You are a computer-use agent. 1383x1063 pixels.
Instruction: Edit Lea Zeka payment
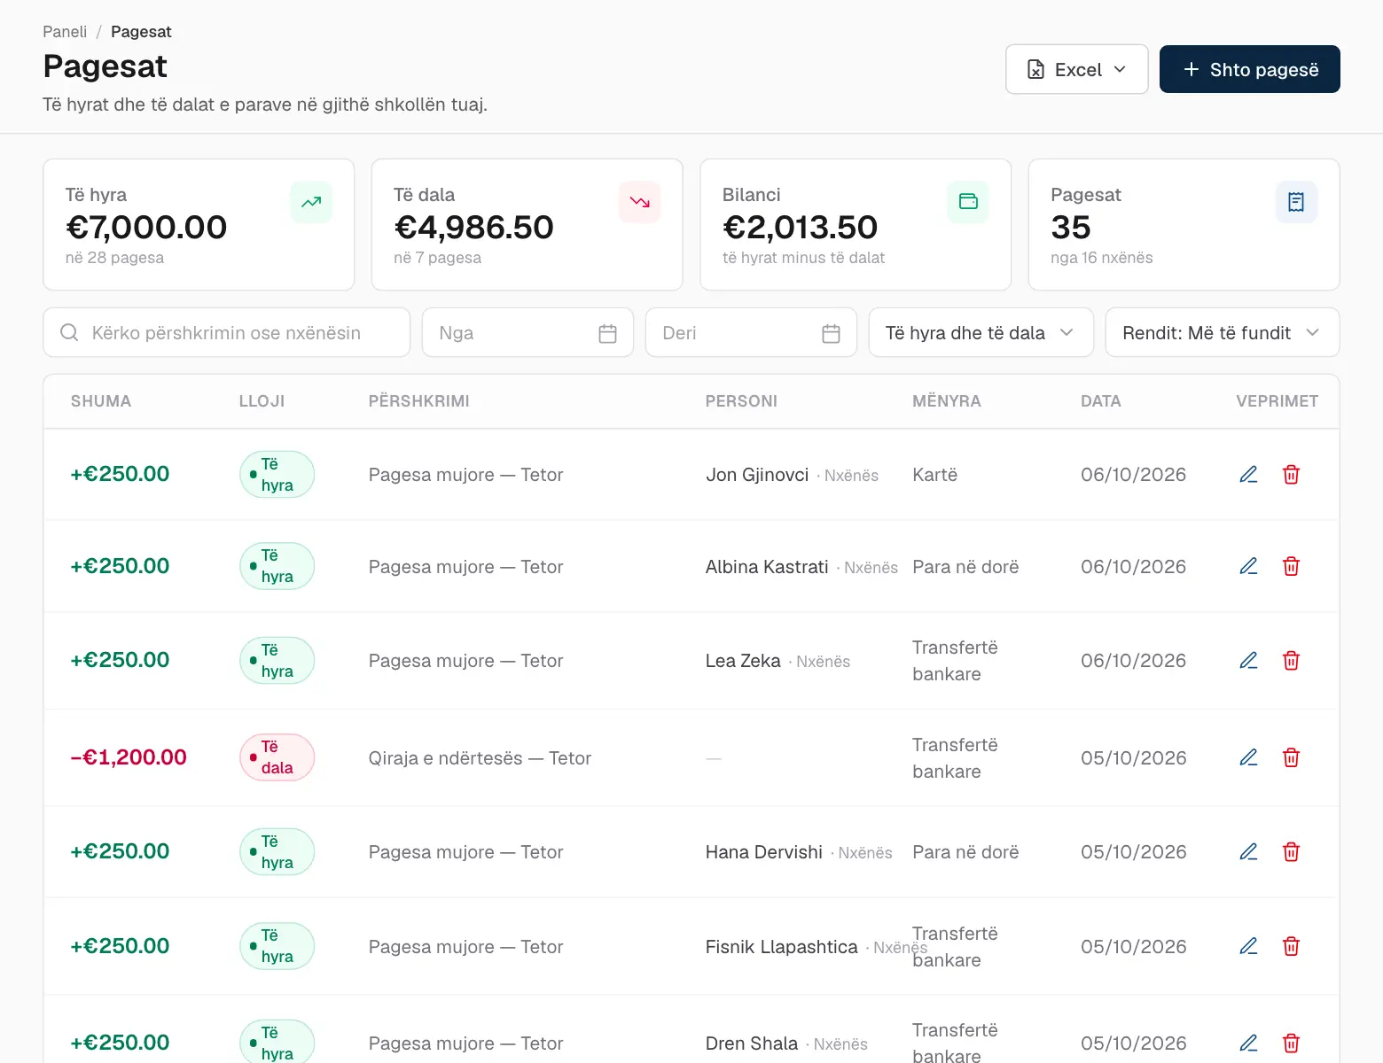coord(1248,661)
